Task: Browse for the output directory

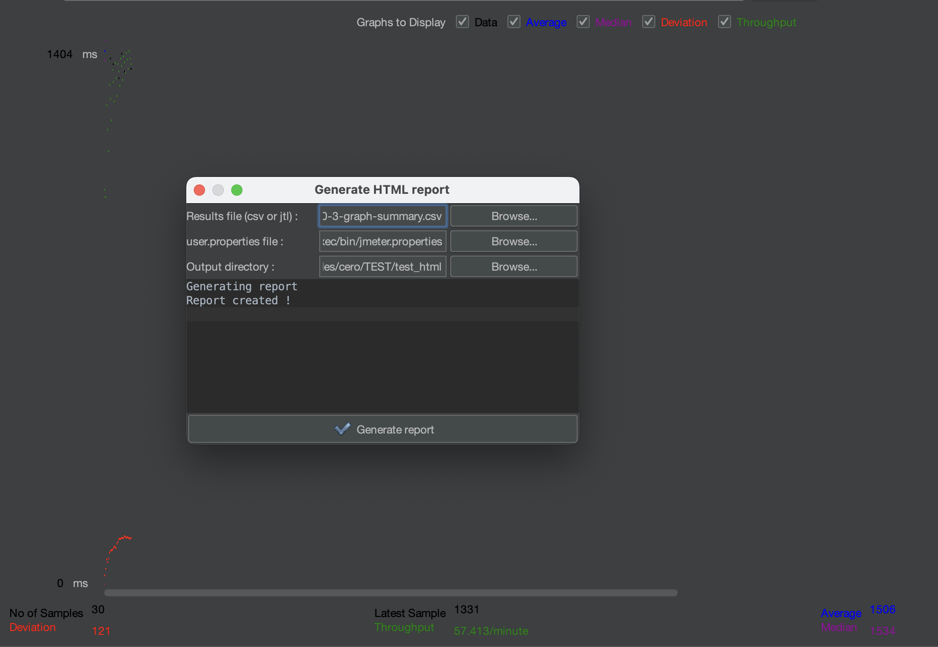Action: pyautogui.click(x=513, y=267)
